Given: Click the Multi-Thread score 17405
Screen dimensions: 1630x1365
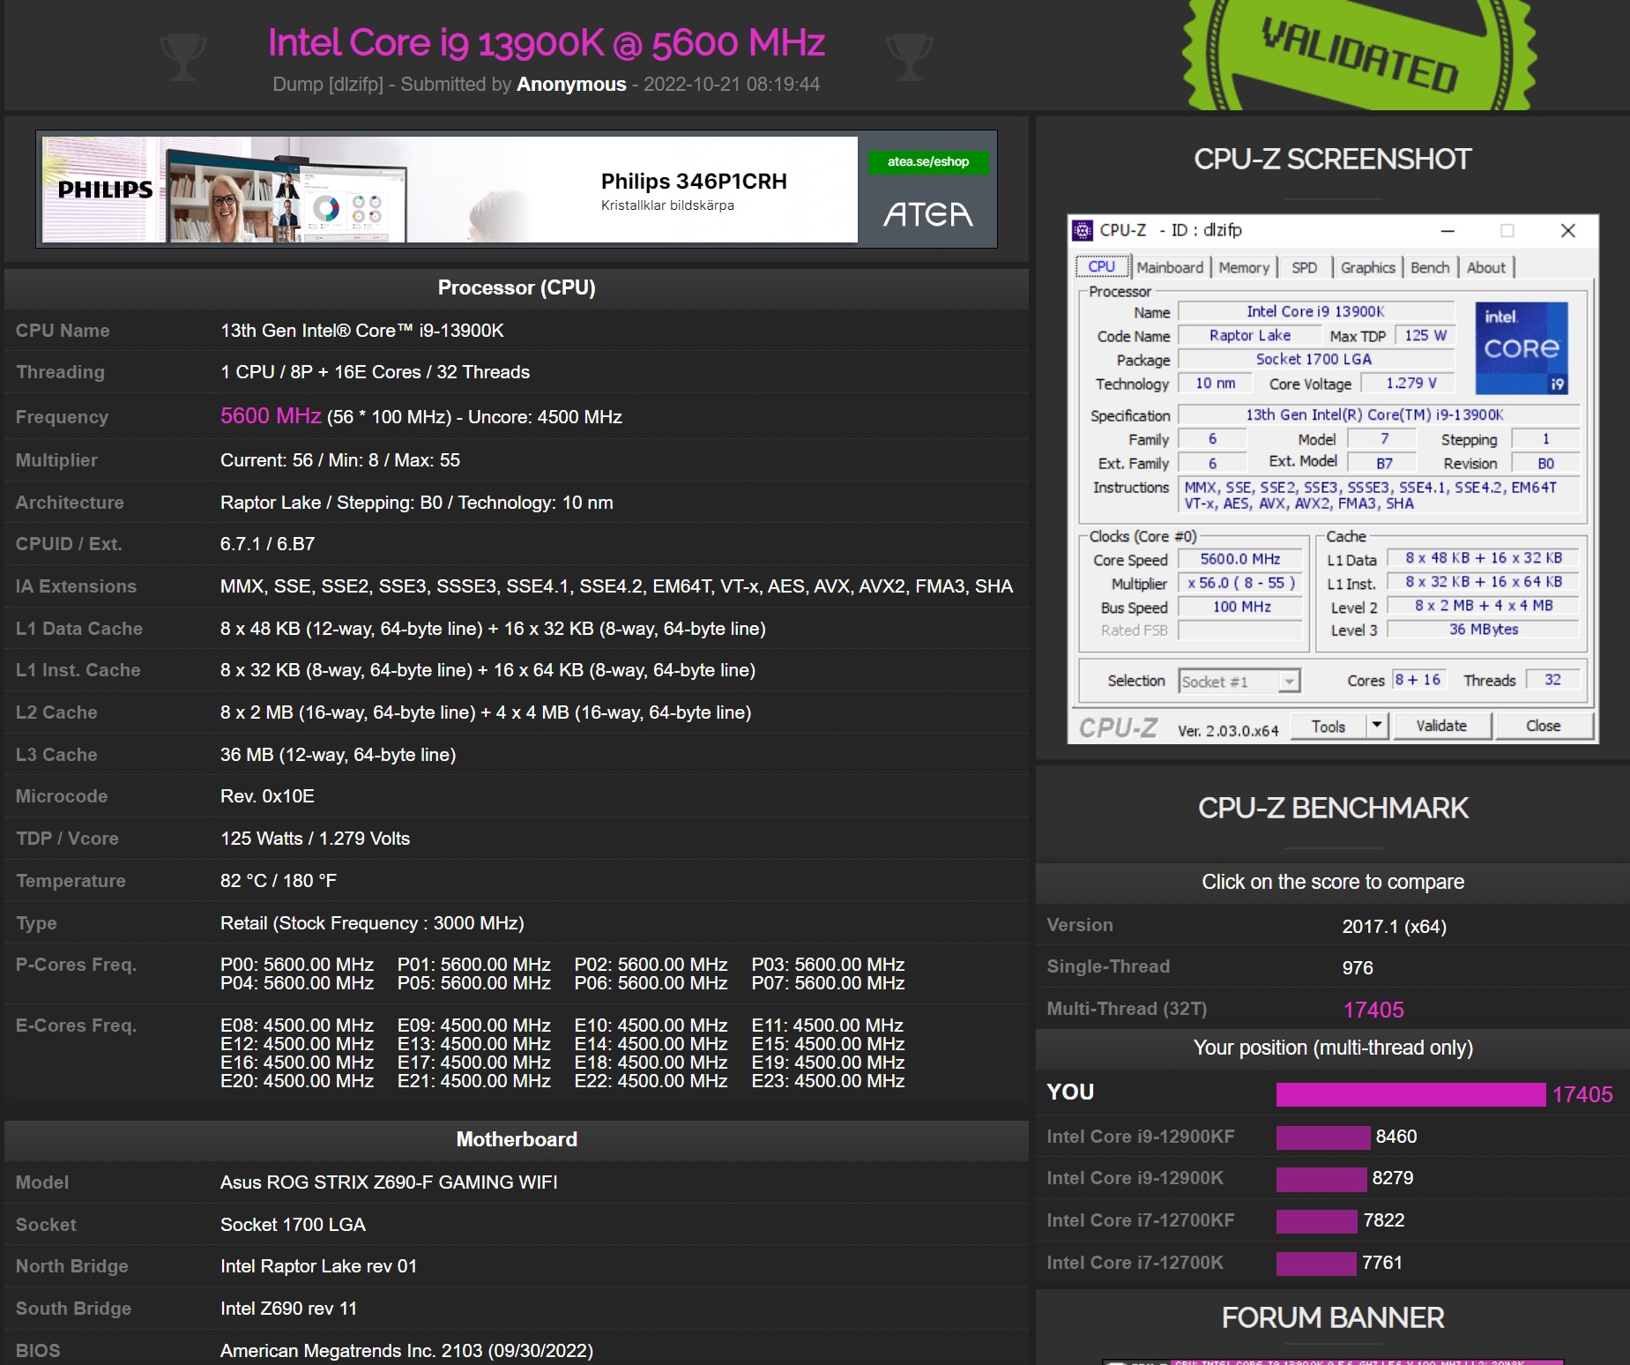Looking at the screenshot, I should click(x=1373, y=1010).
